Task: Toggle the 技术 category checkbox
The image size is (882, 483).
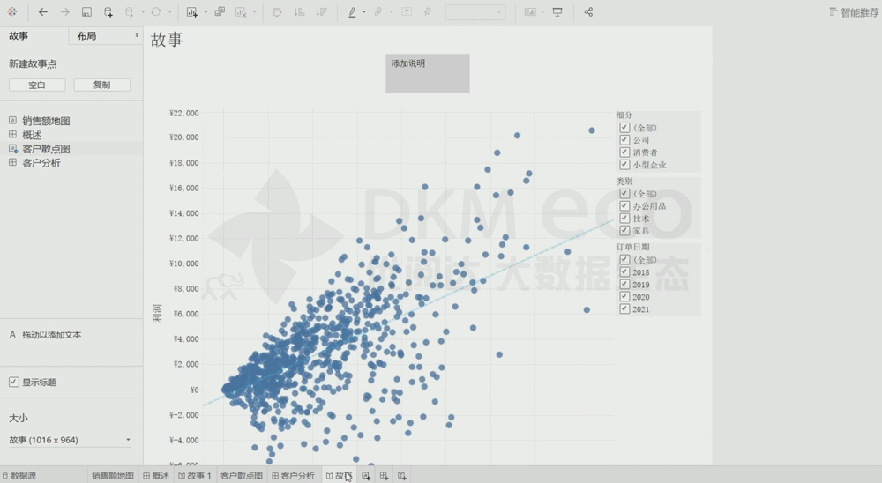Action: 624,218
